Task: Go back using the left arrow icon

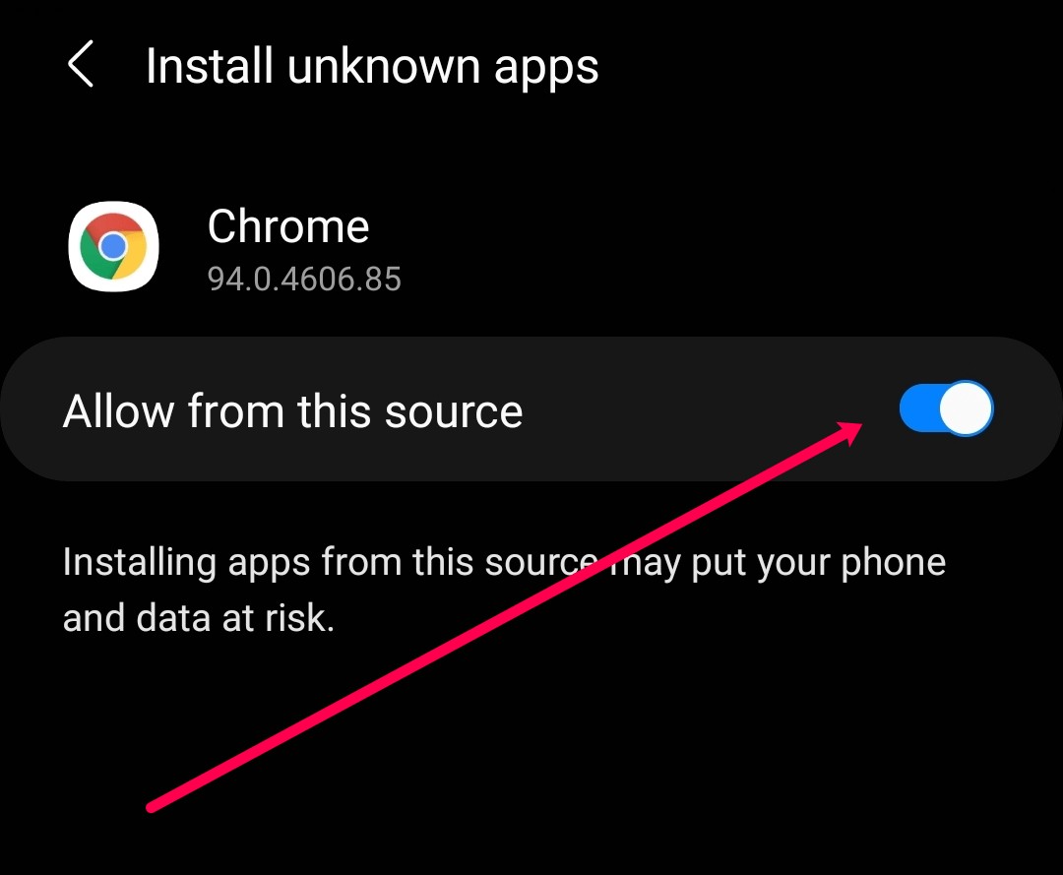Action: pos(81,64)
